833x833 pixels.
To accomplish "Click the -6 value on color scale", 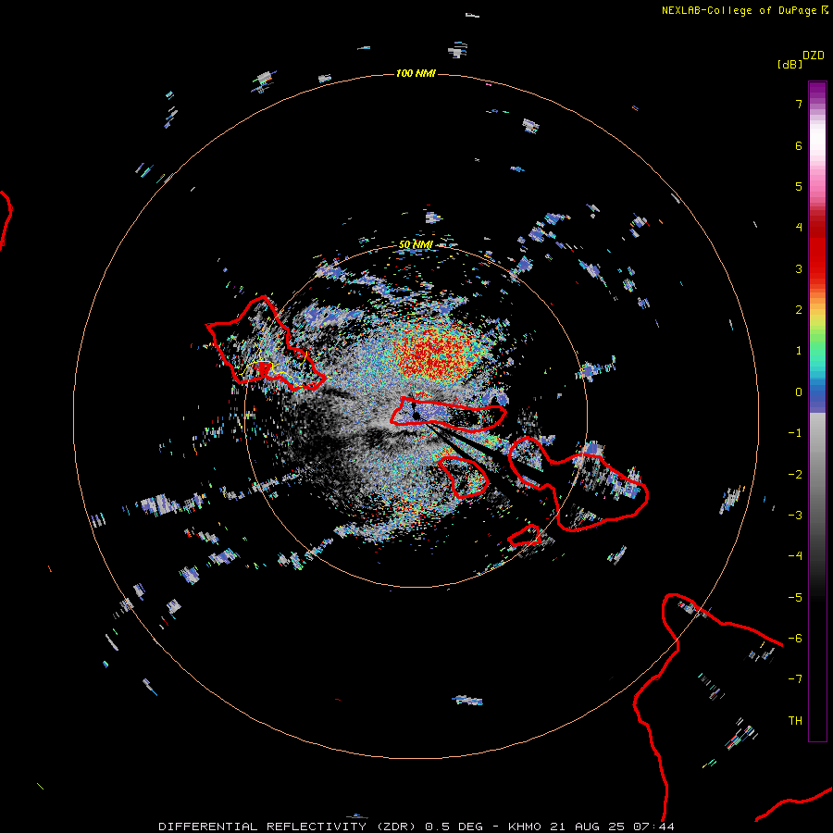I will point(795,639).
